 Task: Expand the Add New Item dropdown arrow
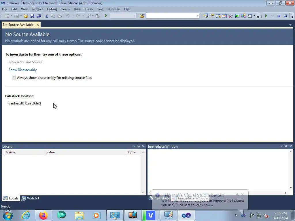click(x=21, y=16)
